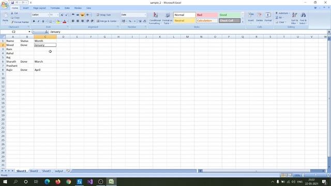Viewport: 331px width, 186px height.
Task: Apply the Bad cell style
Action: [x=207, y=15]
